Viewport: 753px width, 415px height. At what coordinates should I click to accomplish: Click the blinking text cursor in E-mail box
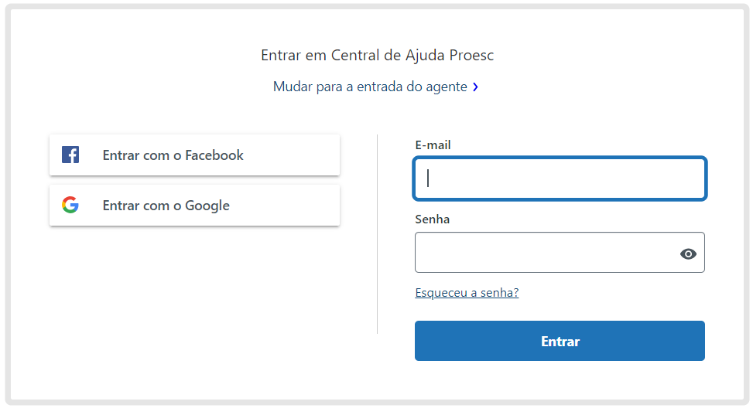point(428,179)
